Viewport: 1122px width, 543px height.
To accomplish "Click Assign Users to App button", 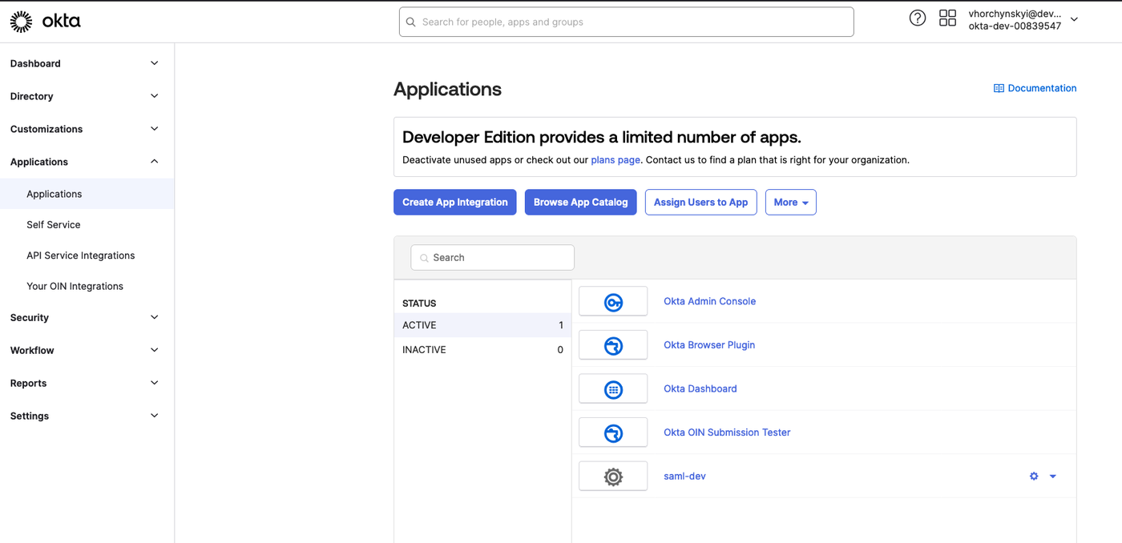I will click(x=701, y=203).
